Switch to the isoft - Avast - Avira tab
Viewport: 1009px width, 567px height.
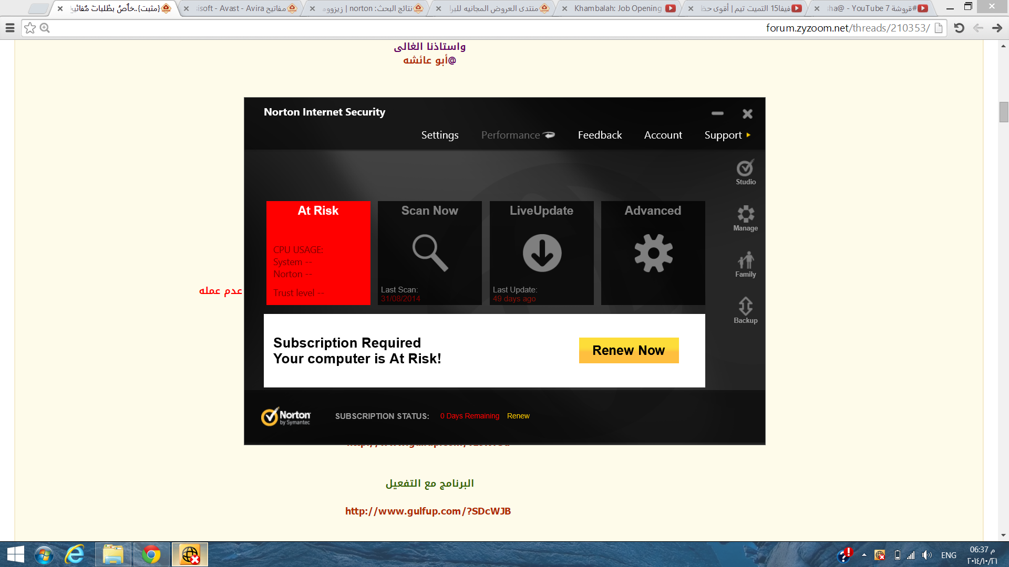pos(241,8)
